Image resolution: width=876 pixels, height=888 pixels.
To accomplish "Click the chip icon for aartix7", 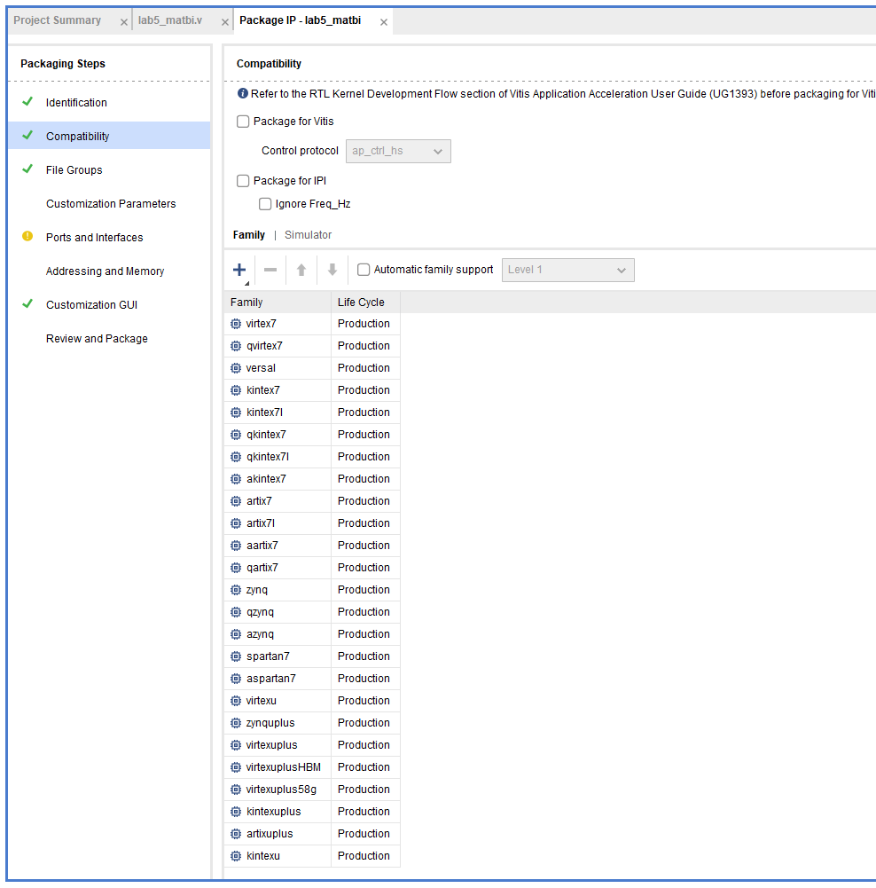I will point(236,546).
